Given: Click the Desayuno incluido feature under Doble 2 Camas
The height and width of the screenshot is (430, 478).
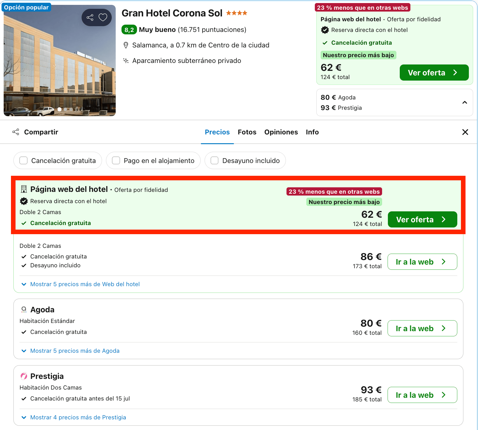Looking at the screenshot, I should [x=55, y=265].
